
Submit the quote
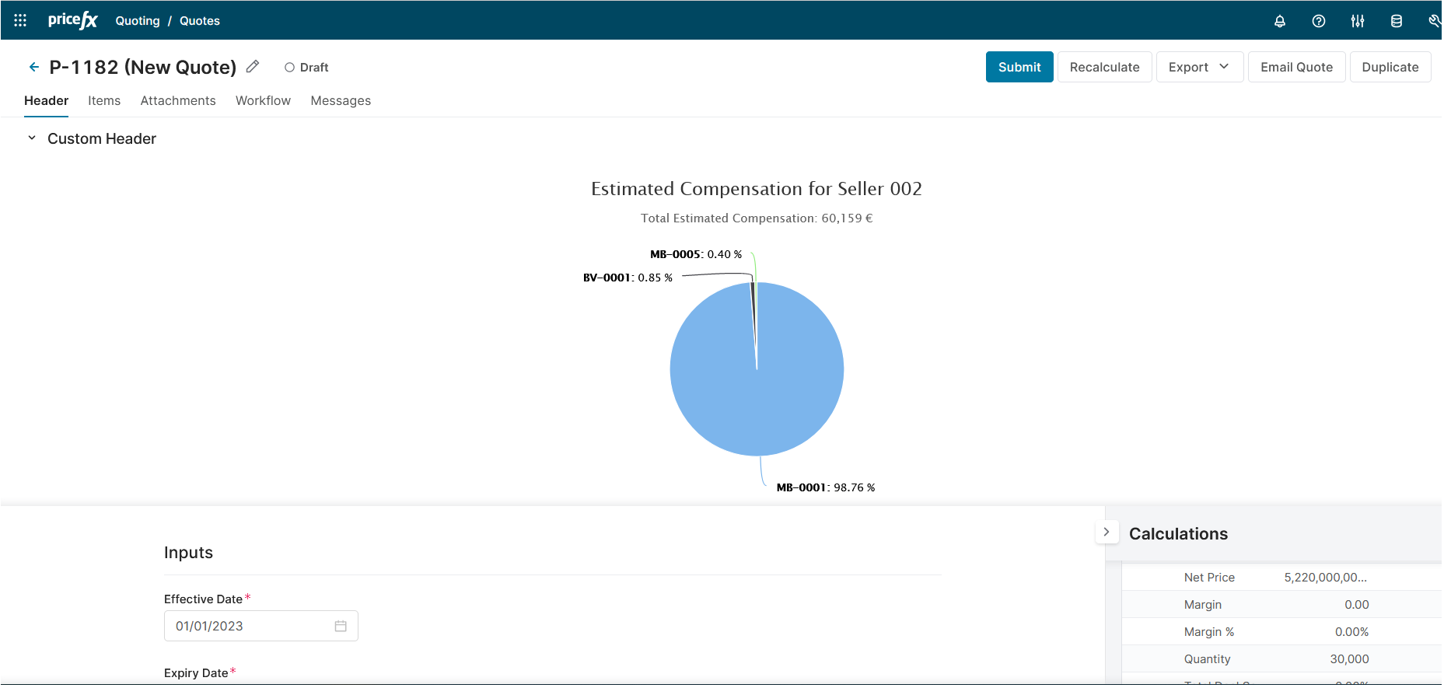click(x=1019, y=67)
